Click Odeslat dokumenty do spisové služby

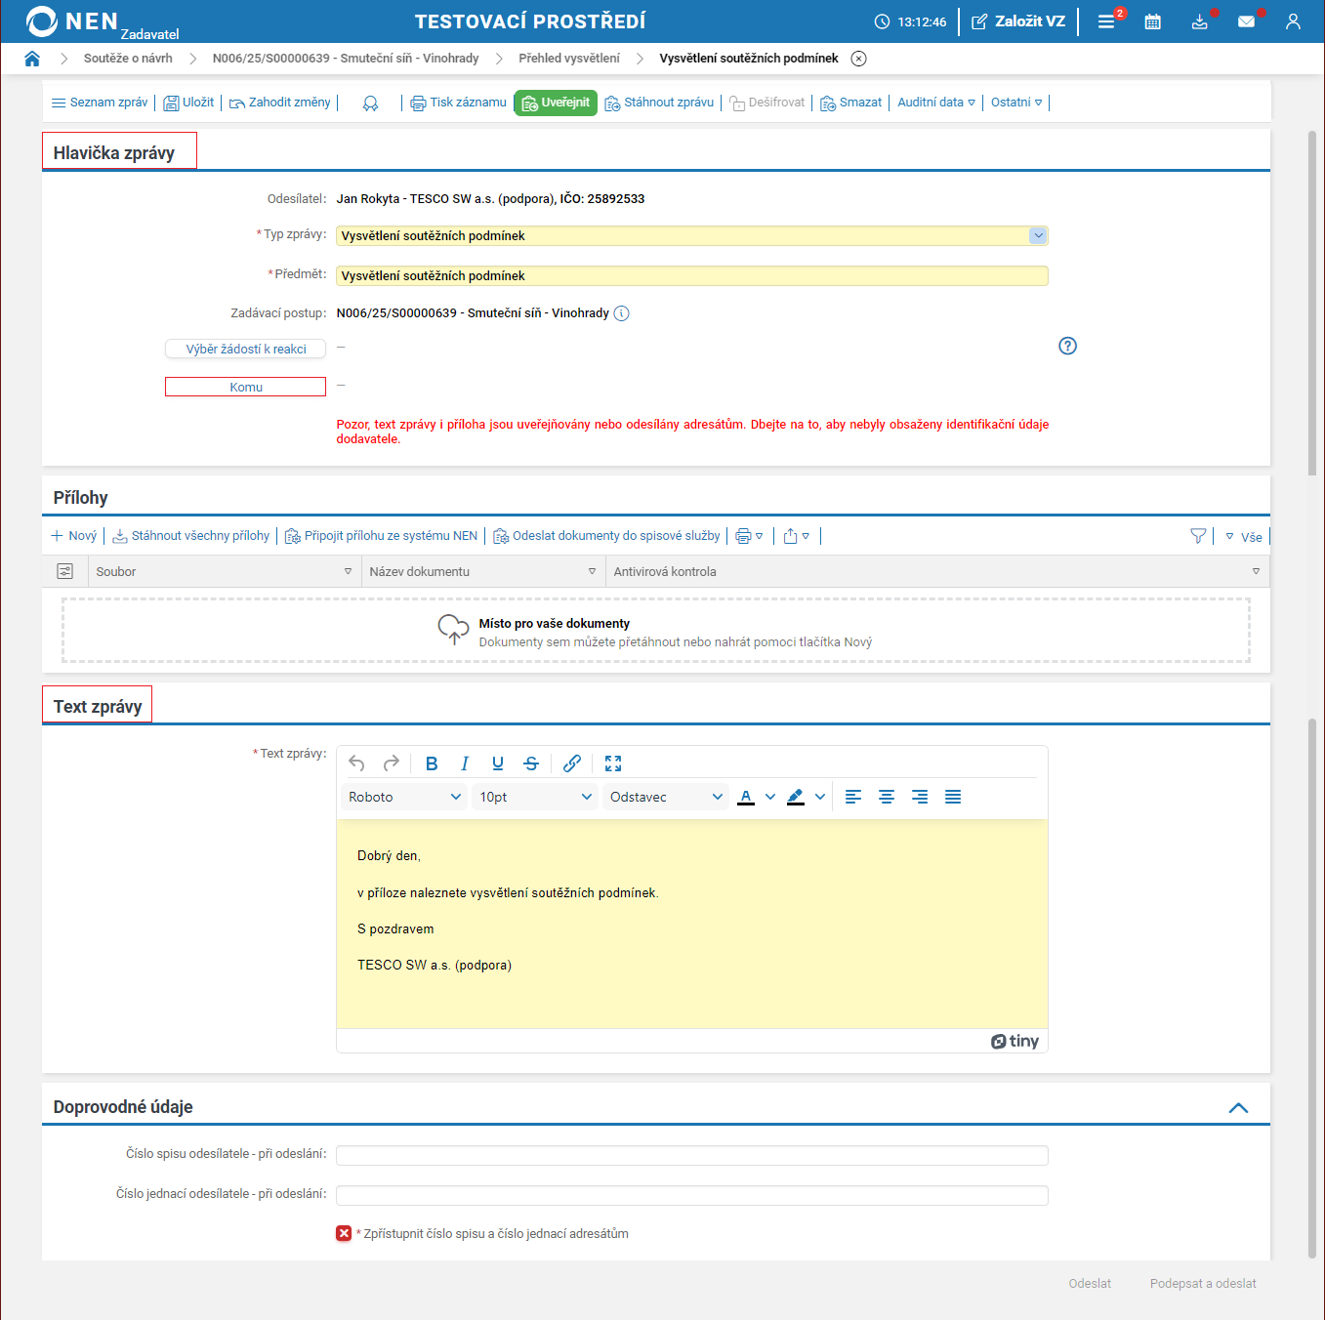(x=606, y=536)
